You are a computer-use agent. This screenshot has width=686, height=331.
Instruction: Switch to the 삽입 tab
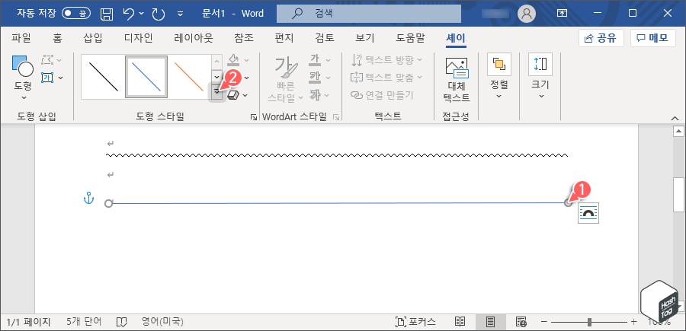click(x=93, y=38)
